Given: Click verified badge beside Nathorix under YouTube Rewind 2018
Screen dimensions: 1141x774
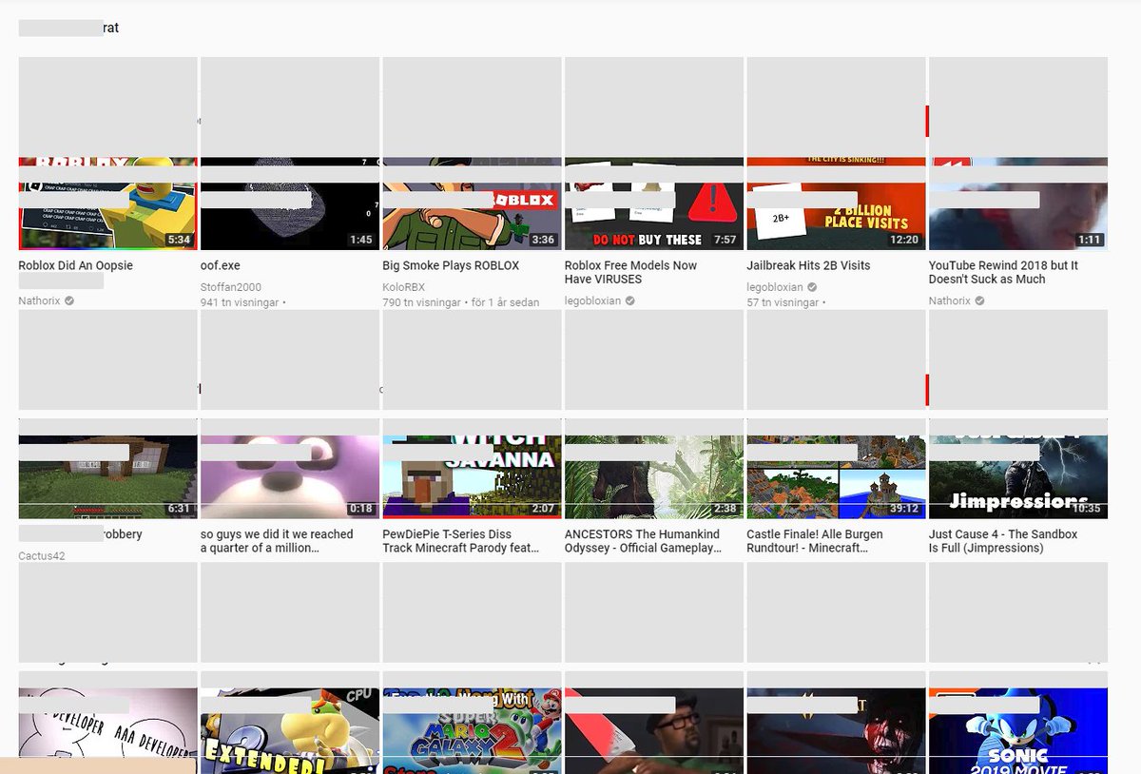Looking at the screenshot, I should coord(979,300).
